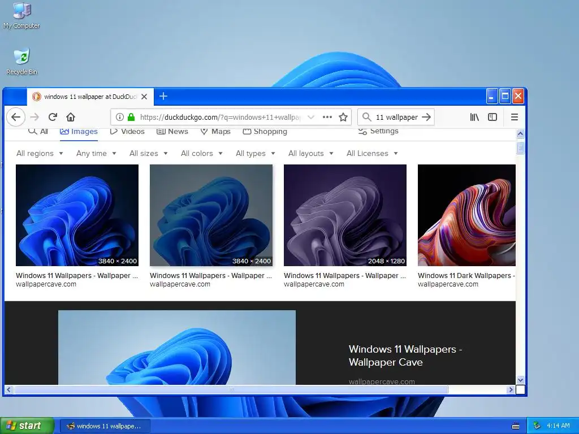This screenshot has height=434, width=579.
Task: Go back with the browser back arrow
Action: [x=16, y=118]
